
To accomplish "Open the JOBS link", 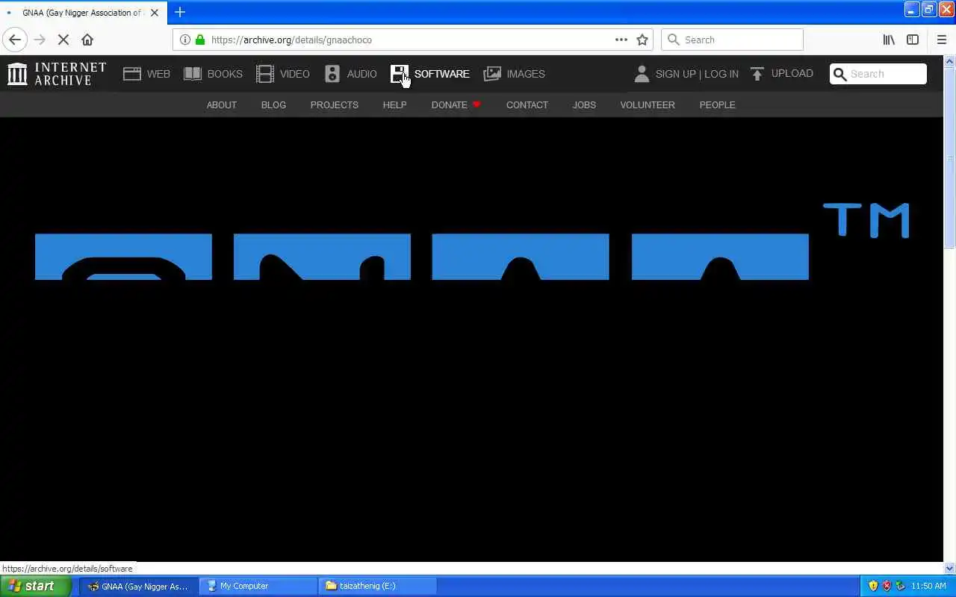I will coord(584,104).
